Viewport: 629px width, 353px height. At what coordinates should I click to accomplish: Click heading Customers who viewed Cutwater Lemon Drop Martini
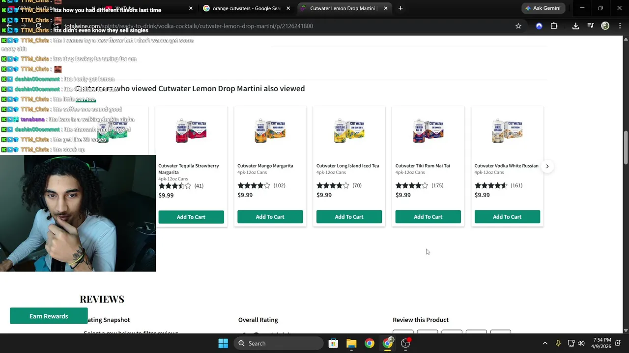pyautogui.click(x=190, y=89)
